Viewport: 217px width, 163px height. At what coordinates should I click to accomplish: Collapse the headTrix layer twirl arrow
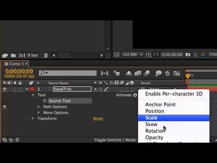pyautogui.click(x=27, y=89)
